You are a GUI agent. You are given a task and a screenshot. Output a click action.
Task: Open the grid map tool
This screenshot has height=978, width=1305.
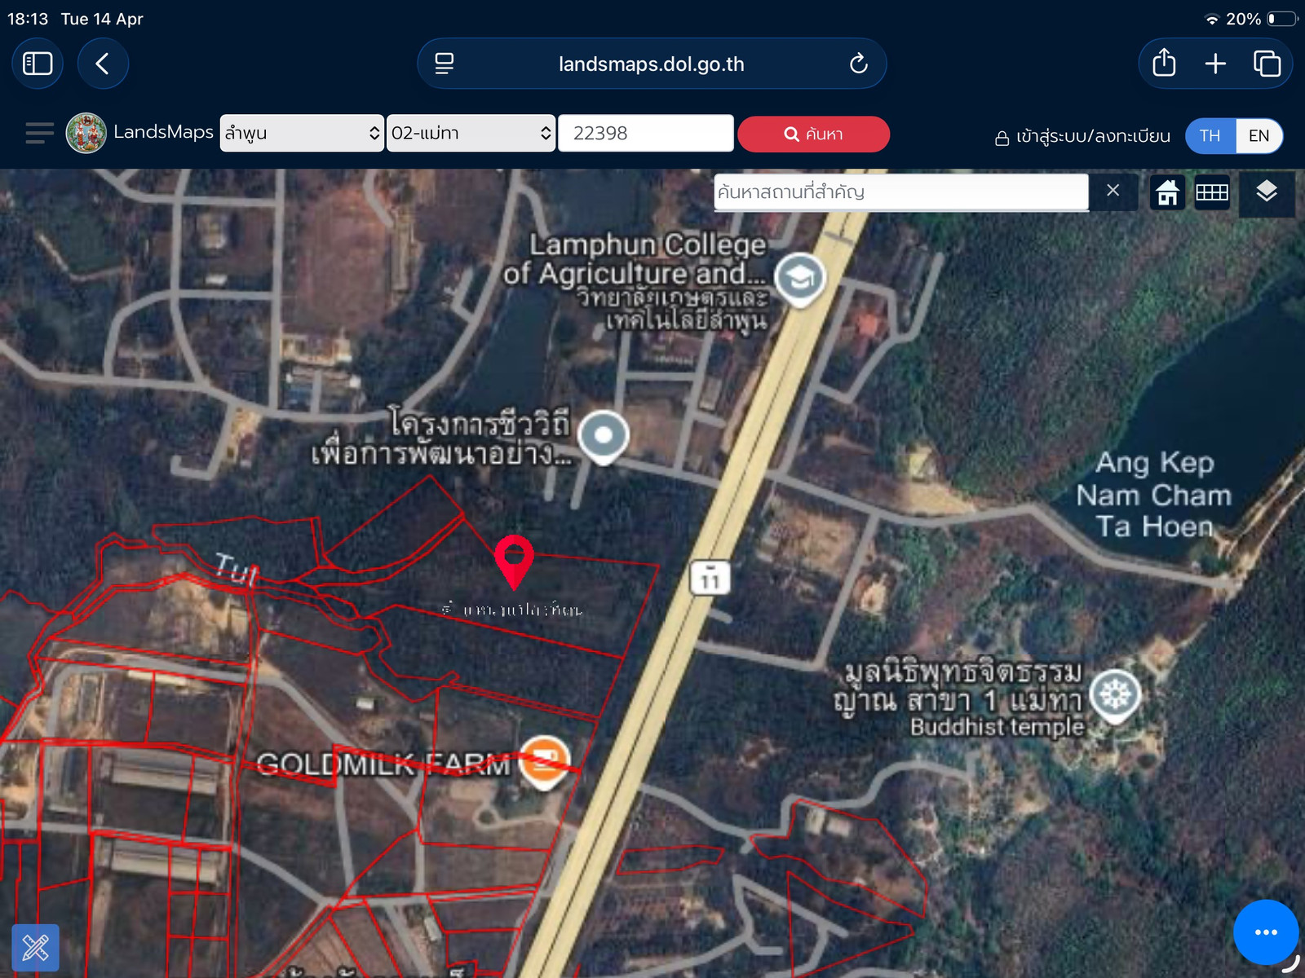coord(1212,192)
